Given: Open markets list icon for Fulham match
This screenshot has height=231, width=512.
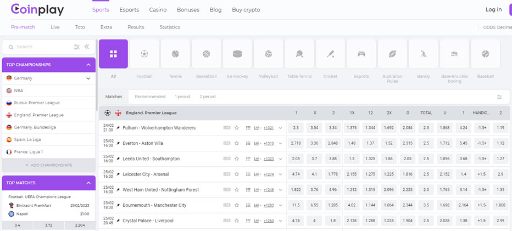Looking at the screenshot, I should [248, 128].
